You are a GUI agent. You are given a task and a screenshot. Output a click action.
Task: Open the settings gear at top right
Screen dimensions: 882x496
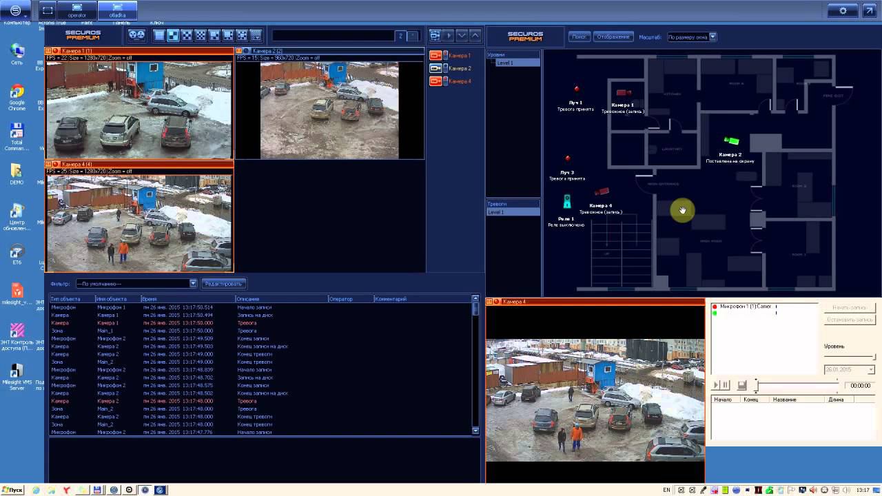(x=843, y=11)
